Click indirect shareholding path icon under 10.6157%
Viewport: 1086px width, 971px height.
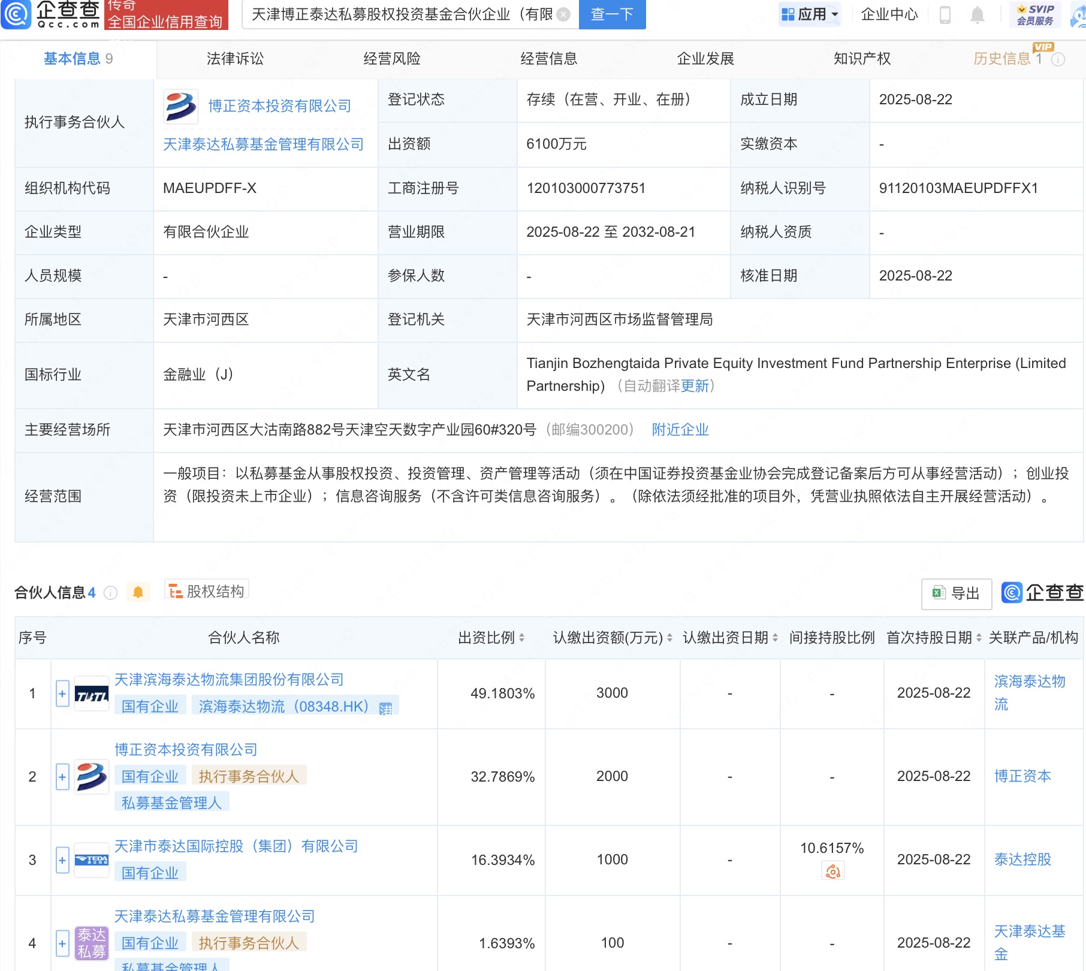(832, 871)
